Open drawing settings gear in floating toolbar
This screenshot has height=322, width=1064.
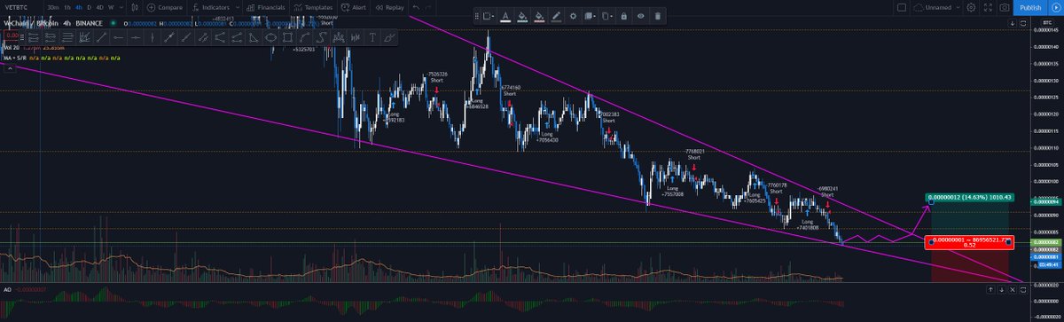pos(574,16)
